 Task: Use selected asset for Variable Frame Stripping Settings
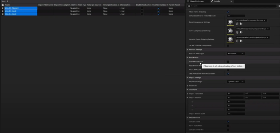[x=237, y=41]
